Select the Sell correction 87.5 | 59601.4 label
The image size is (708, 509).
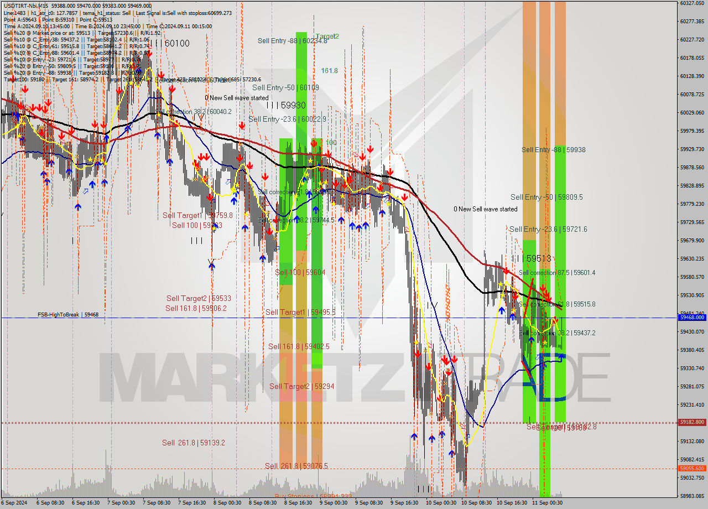click(x=557, y=273)
